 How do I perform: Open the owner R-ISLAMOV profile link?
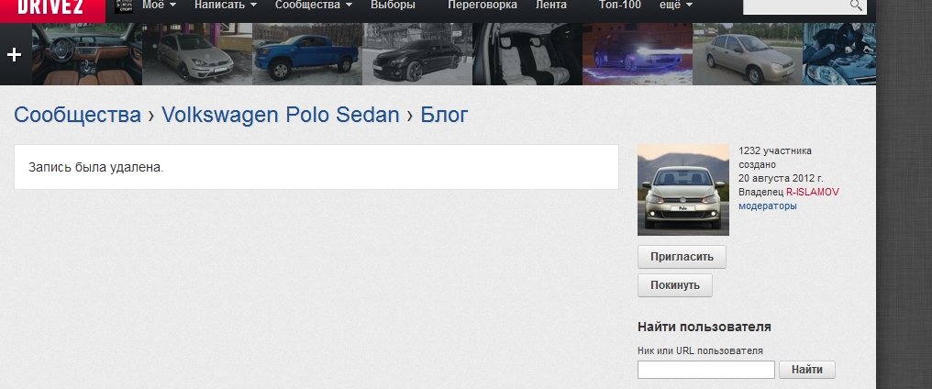tap(812, 193)
